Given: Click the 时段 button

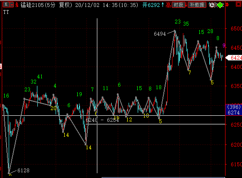Looking at the screenshot, I should click(x=179, y=5).
